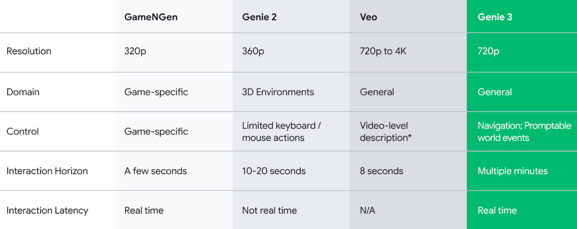
Task: Click the 320p resolution cell
Action: (135, 51)
